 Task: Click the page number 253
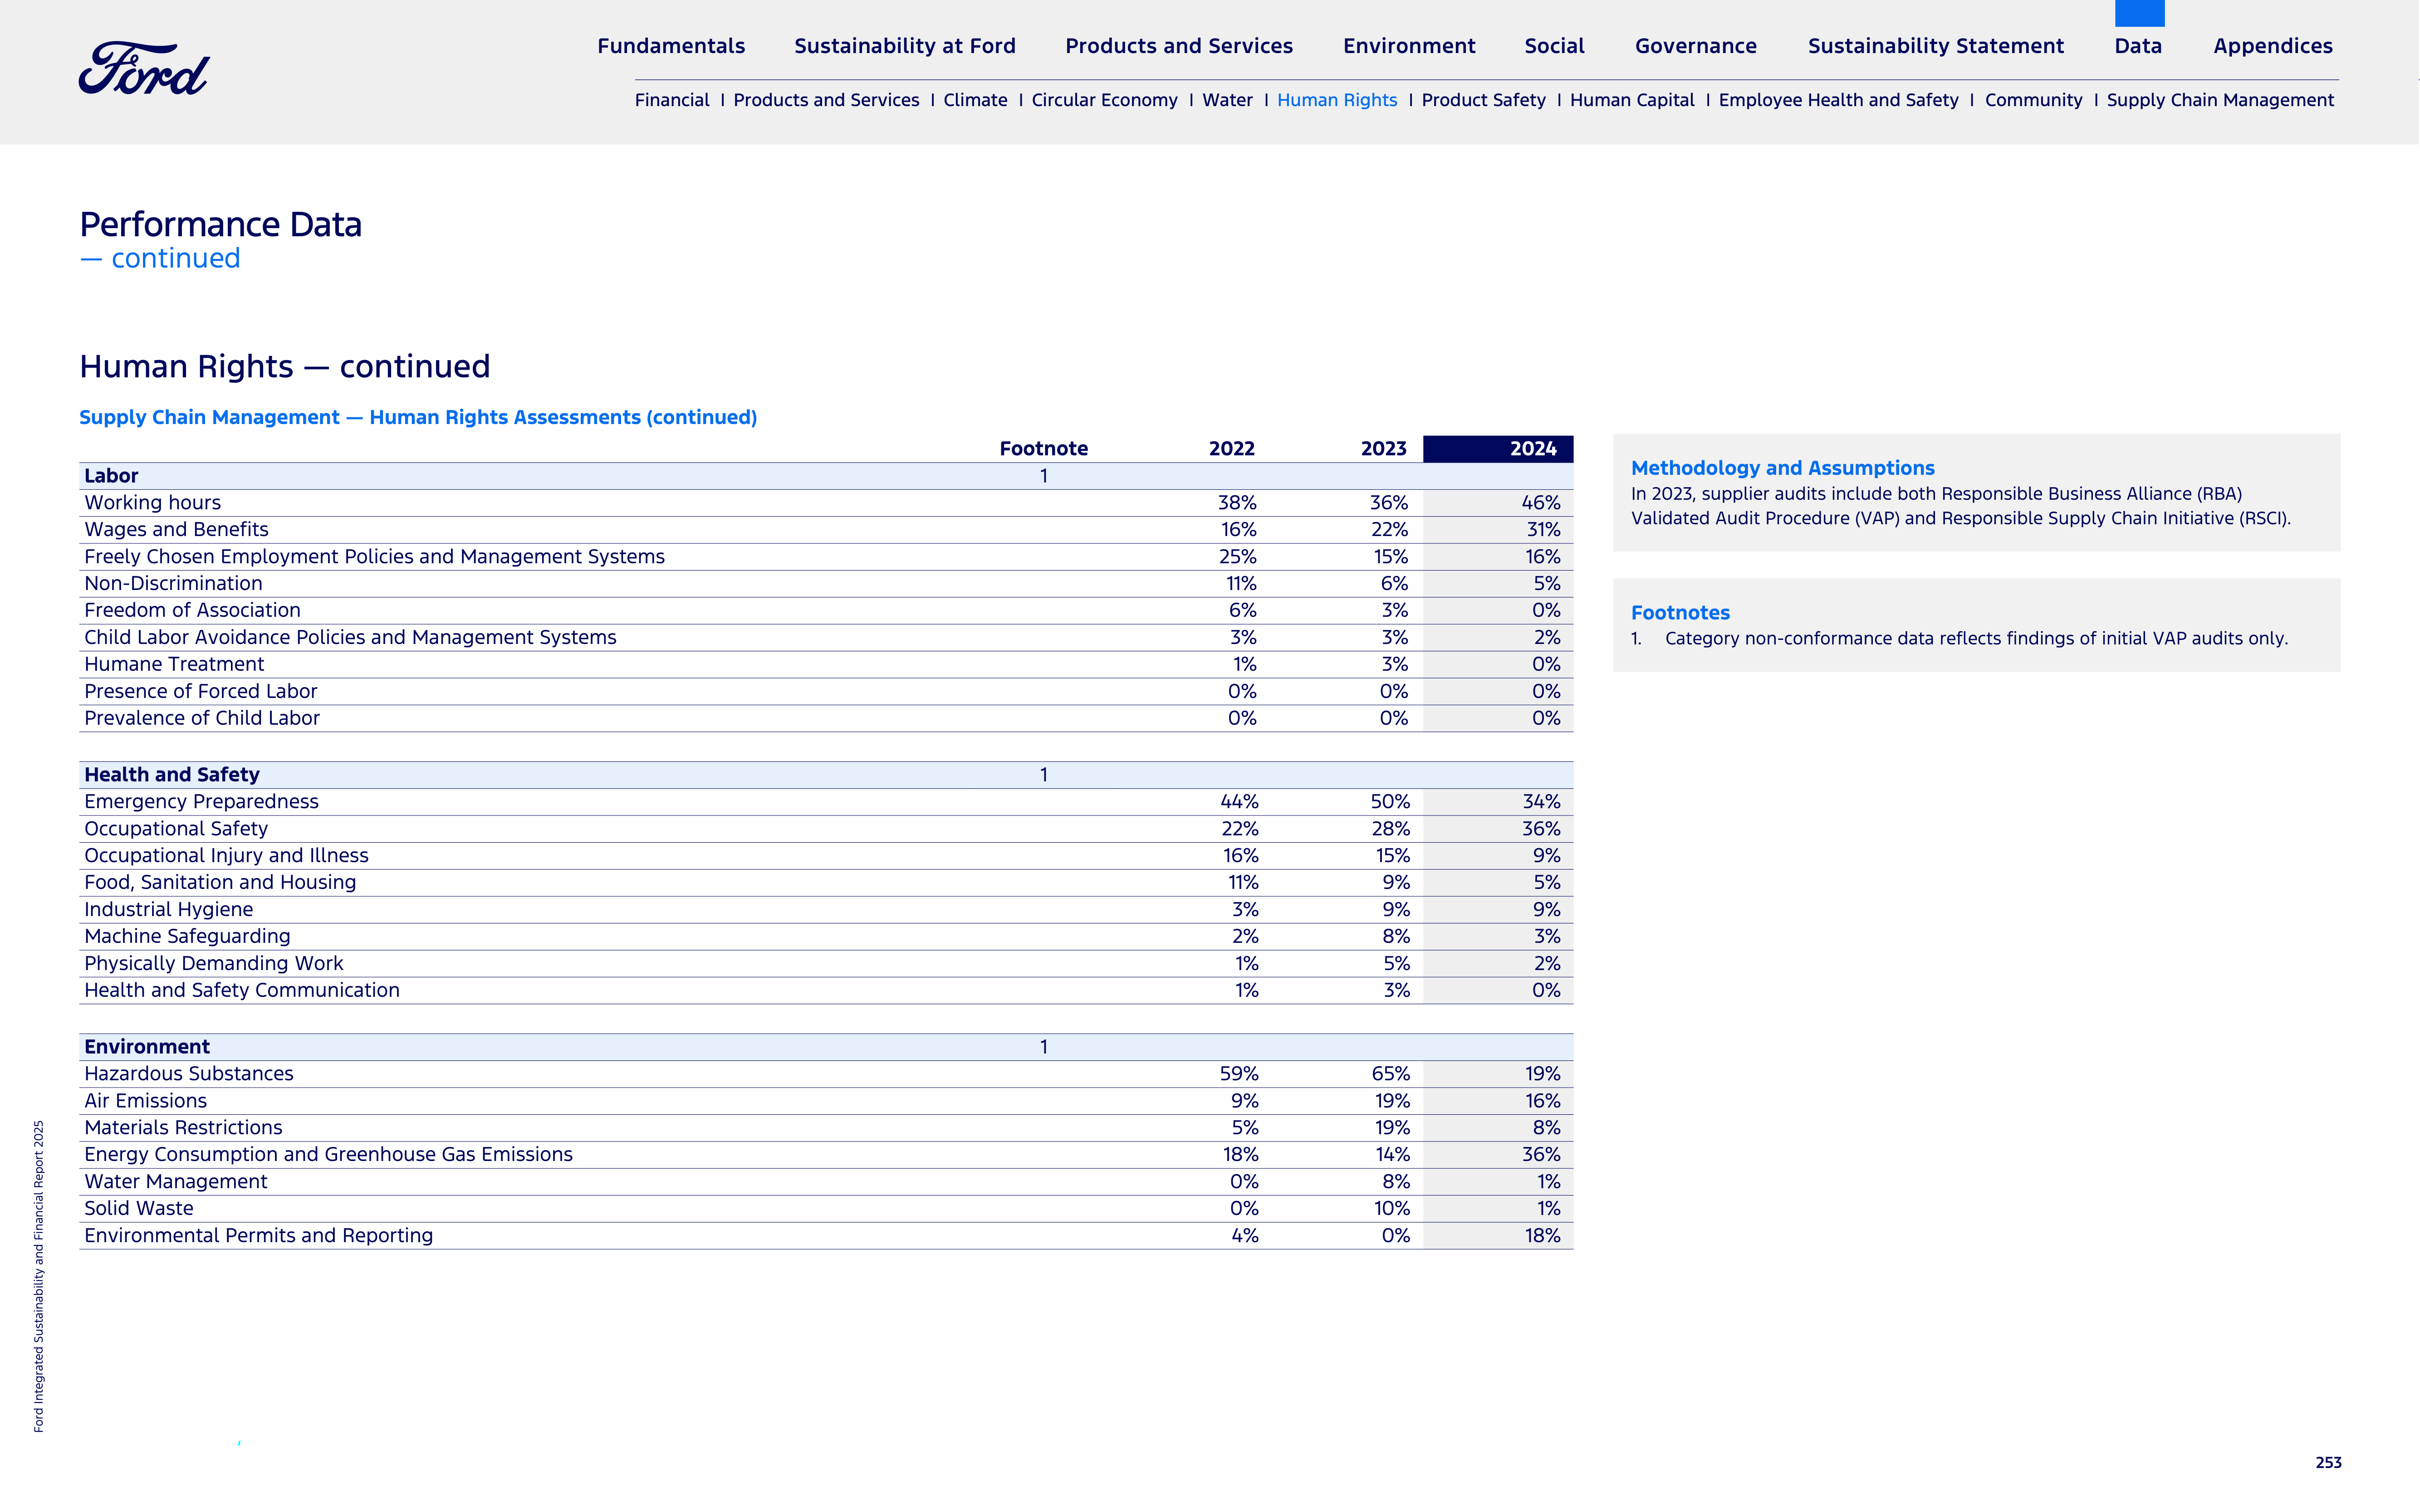click(x=2328, y=1463)
